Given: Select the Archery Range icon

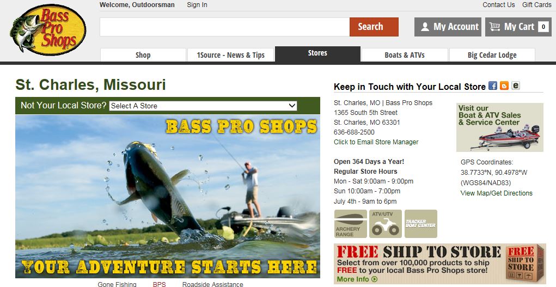Looking at the screenshot, I should coord(350,224).
